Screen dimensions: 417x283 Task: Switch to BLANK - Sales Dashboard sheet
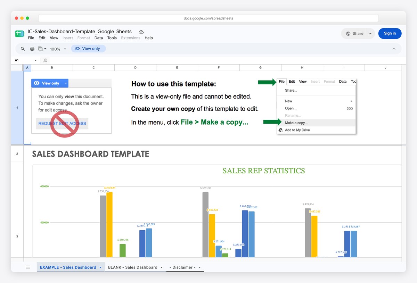coord(133,267)
